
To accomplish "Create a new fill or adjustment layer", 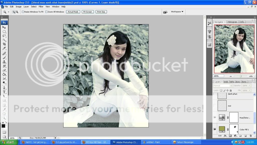I will 235,136.
